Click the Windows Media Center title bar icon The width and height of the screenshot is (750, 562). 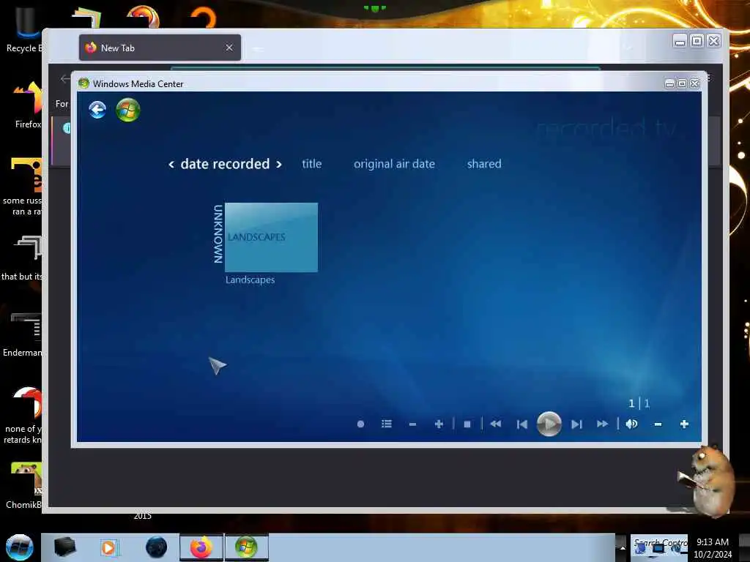click(x=83, y=83)
